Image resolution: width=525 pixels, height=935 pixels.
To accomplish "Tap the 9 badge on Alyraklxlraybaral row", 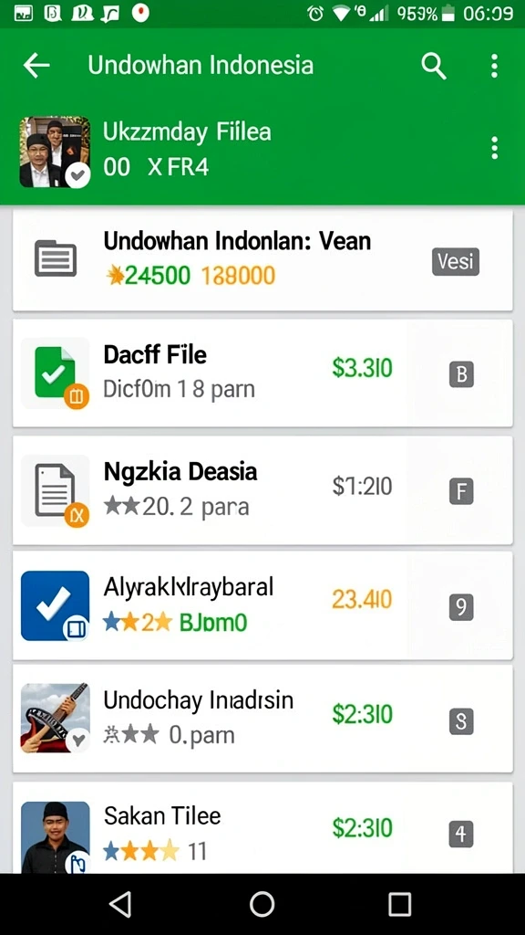I will point(461,607).
